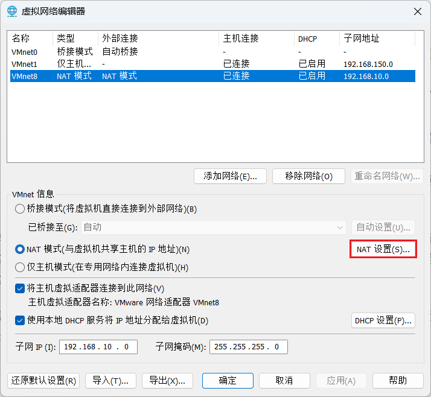Click the 子网掩码 input field
431x397 pixels.
(249, 347)
